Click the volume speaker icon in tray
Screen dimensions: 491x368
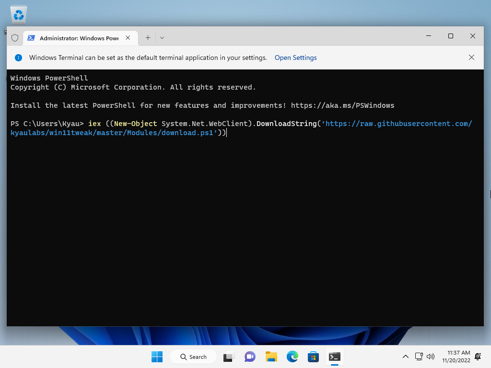431,356
